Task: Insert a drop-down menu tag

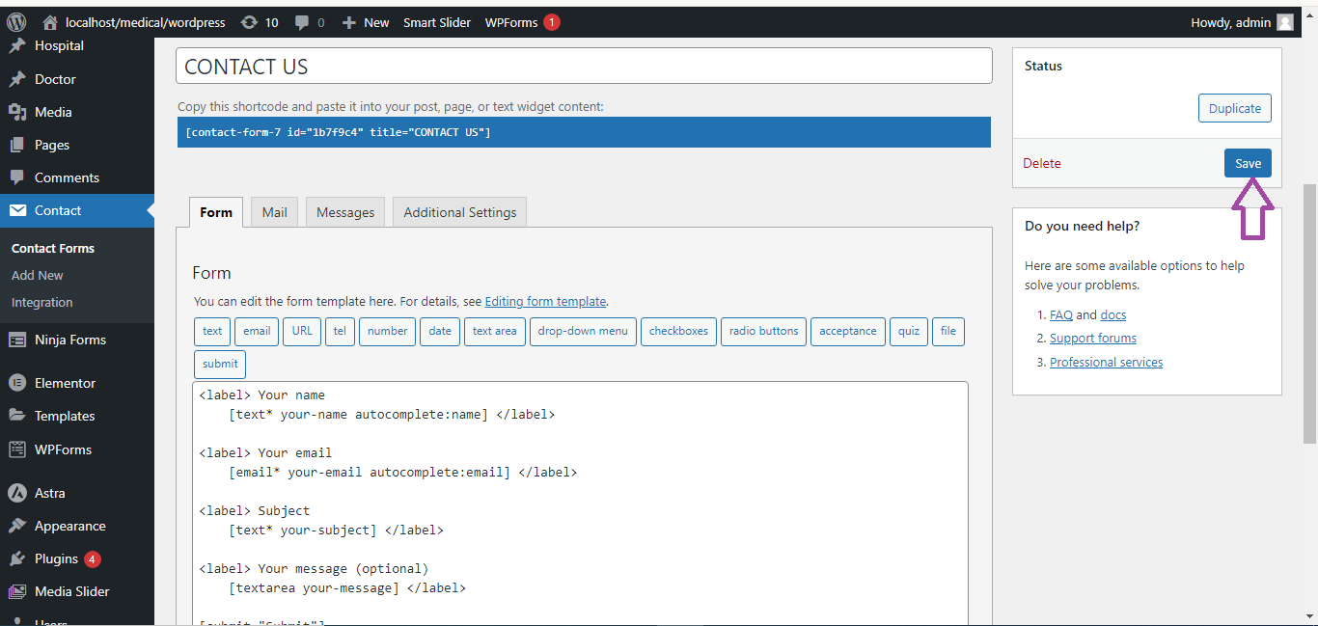Action: tap(582, 331)
